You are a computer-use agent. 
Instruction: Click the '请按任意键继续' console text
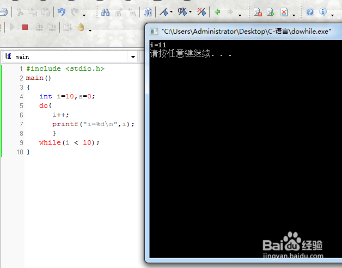tap(180, 53)
